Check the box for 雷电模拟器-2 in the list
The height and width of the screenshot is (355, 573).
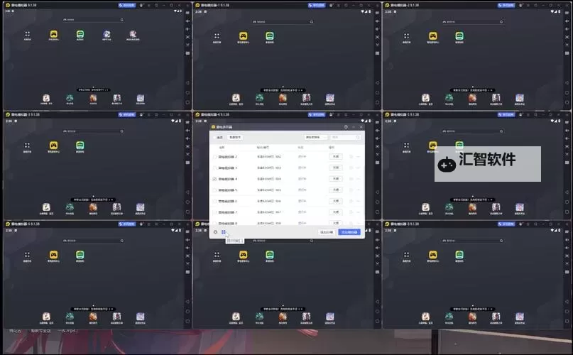[x=214, y=156]
